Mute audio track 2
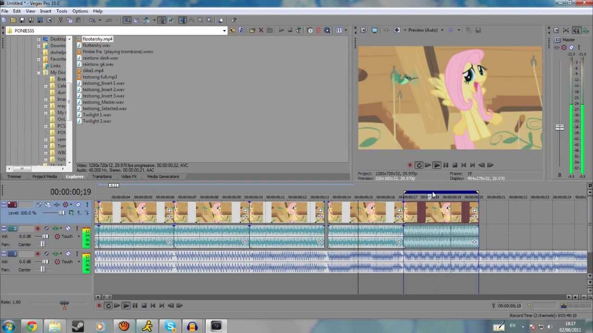 (68, 228)
